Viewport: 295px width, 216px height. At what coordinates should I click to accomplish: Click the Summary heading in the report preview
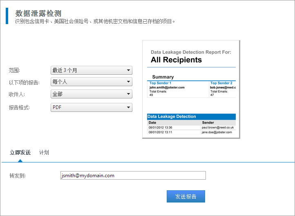163,77
